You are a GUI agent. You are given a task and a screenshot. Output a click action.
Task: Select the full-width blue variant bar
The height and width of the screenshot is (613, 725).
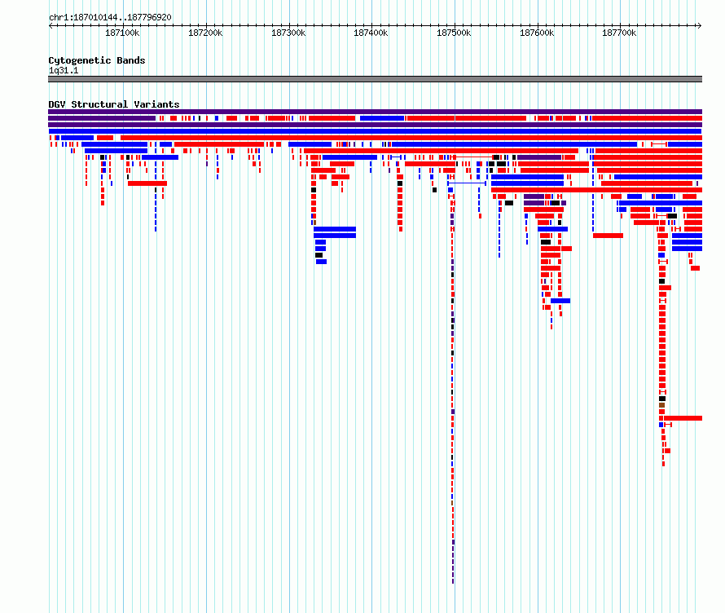[375, 131]
